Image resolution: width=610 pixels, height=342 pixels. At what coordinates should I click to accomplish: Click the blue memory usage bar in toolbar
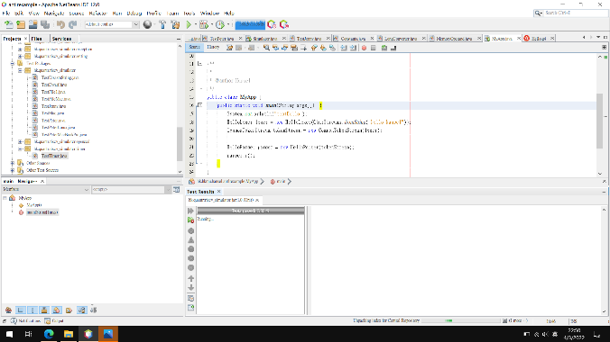250,24
